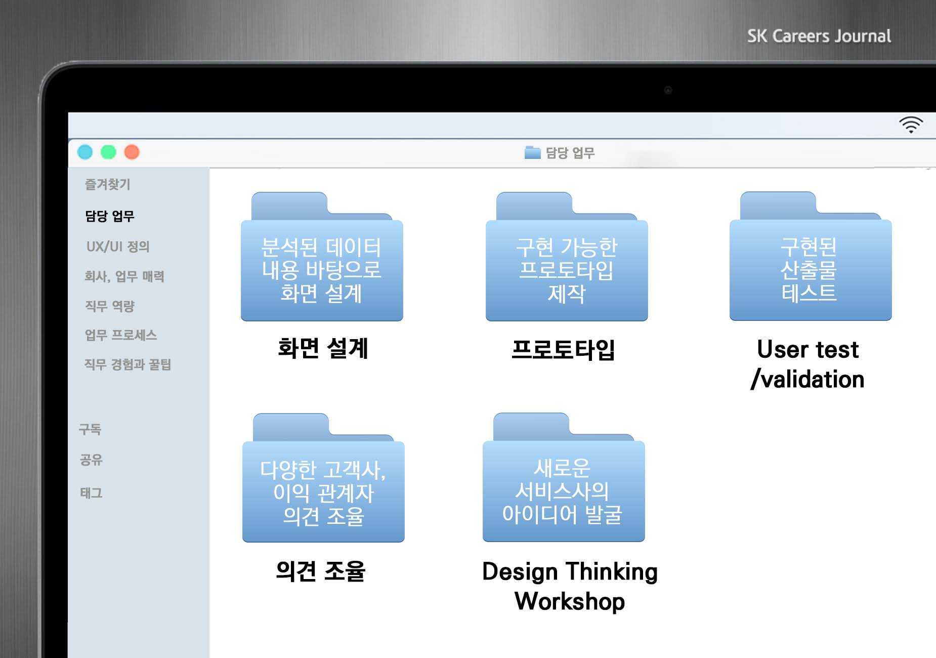Click the Wi-Fi status icon in menu bar

pos(911,125)
